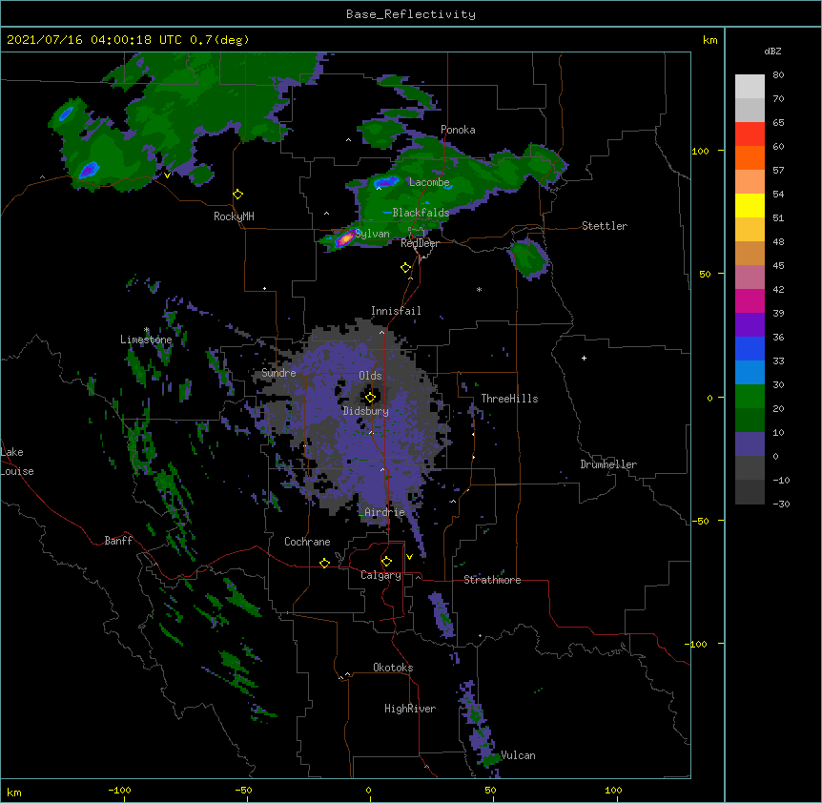Click the Drumheller city label
This screenshot has height=803, width=822.
(x=608, y=464)
